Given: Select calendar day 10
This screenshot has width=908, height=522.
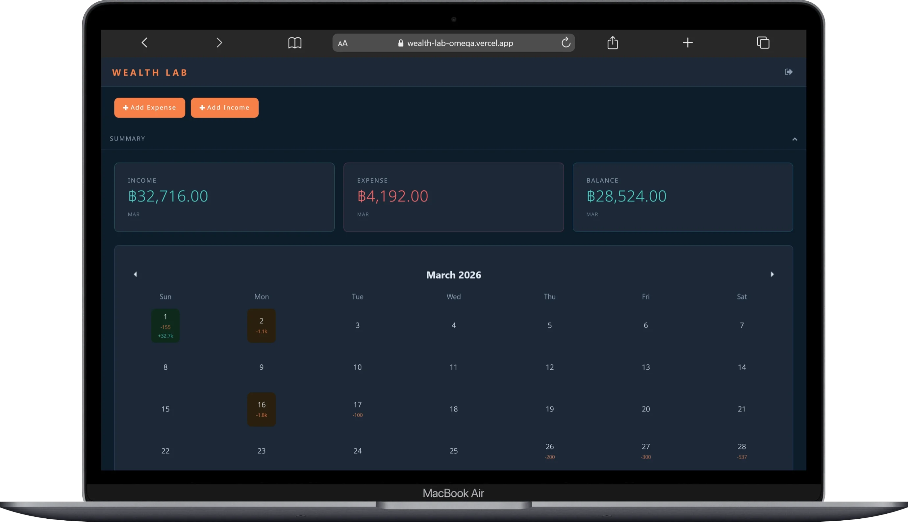Looking at the screenshot, I should pos(357,367).
